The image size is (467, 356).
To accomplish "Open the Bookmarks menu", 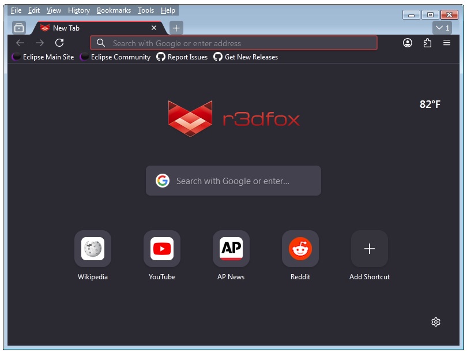I will (x=114, y=10).
